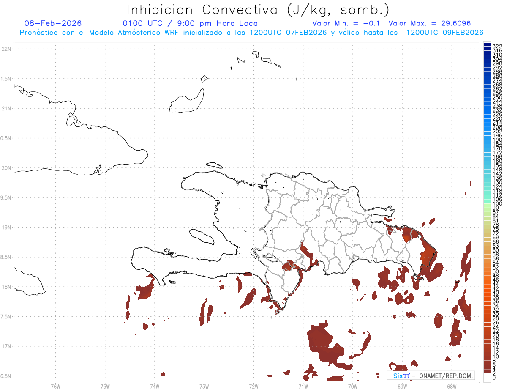Pick the darkest blue swatch atop the color bar

(x=487, y=45)
